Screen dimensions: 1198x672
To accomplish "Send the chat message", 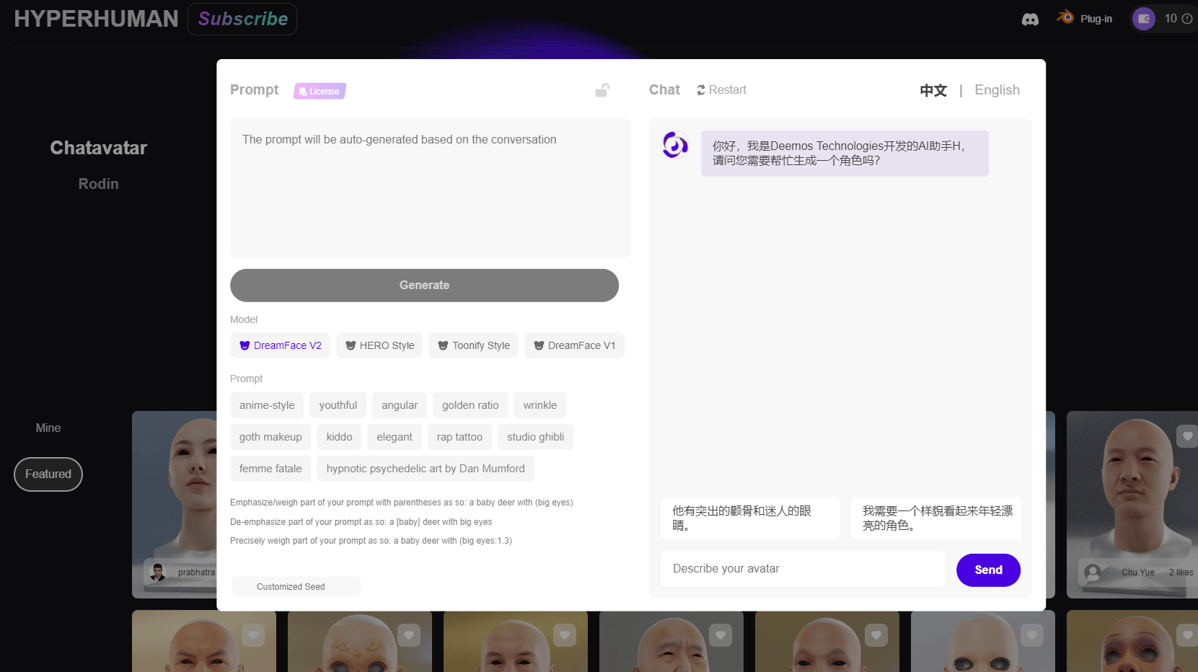I will coord(987,570).
